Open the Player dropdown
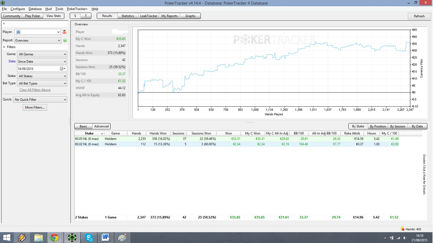The width and height of the screenshot is (433, 243). [x=38, y=32]
